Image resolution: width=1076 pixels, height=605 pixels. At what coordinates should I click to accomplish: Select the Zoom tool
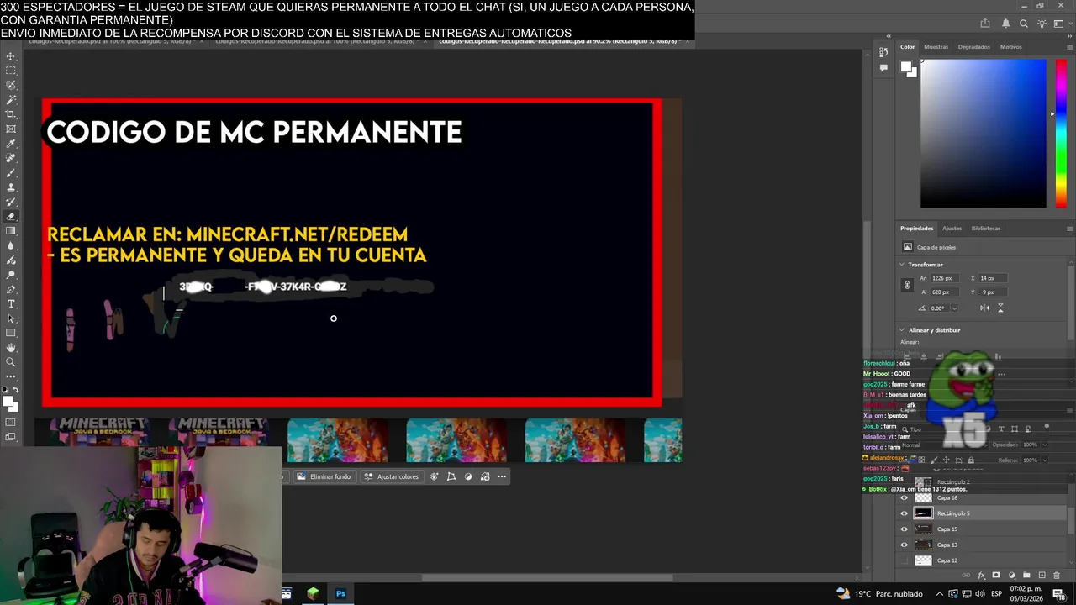pyautogui.click(x=11, y=362)
